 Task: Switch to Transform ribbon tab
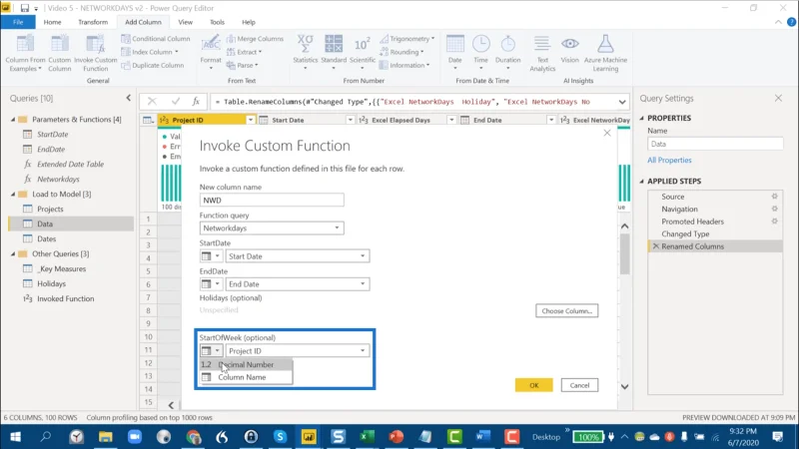click(93, 22)
